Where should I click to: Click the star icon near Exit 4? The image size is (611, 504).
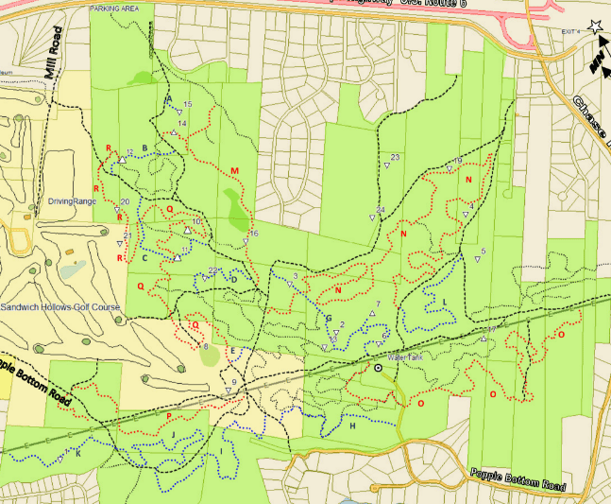coord(596,28)
